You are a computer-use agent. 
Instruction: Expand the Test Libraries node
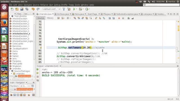pyautogui.click(x=10, y=16)
